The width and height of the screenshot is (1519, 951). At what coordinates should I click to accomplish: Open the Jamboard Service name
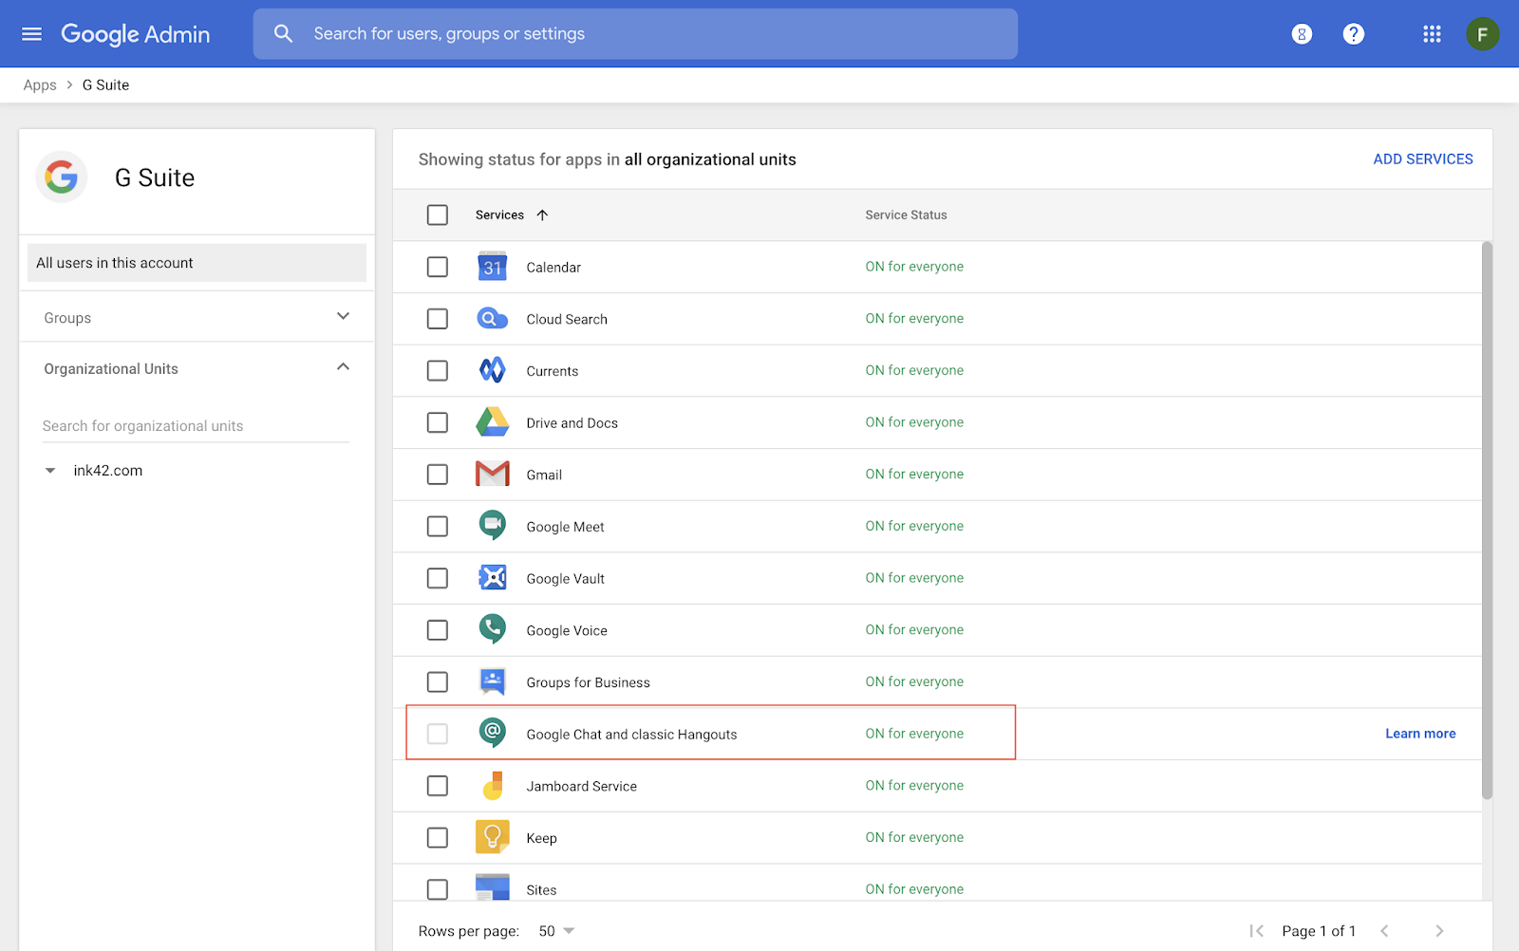[x=581, y=786]
